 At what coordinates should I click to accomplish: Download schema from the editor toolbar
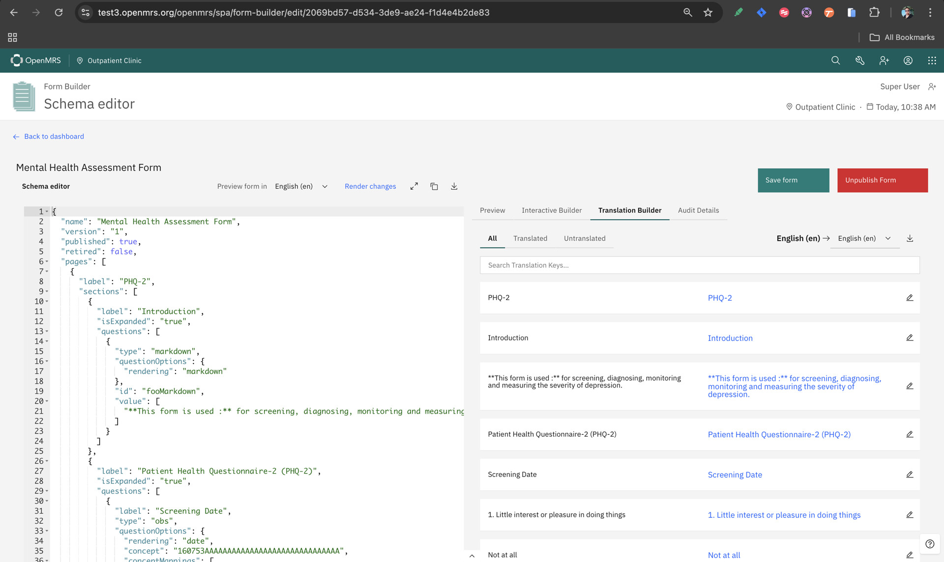[x=454, y=186]
